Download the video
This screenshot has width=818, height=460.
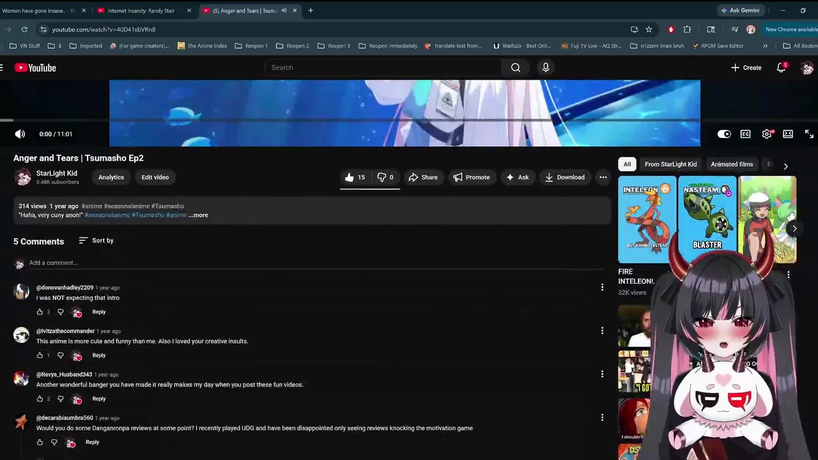tap(564, 178)
